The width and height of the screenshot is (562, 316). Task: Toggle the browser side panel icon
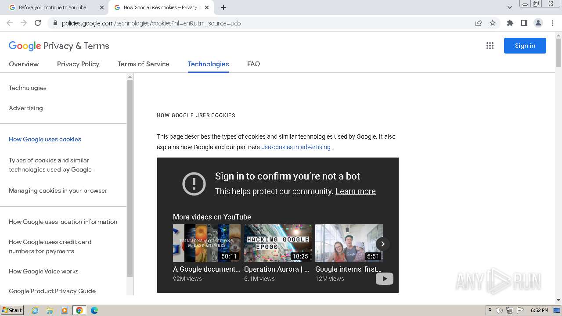tap(524, 23)
